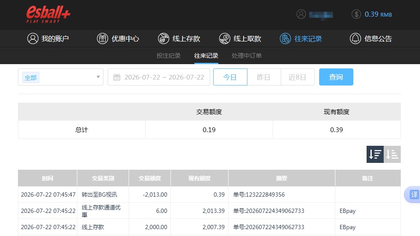420x236 pixels.
Task: Click the calendar icon in date field
Action: (x=117, y=77)
